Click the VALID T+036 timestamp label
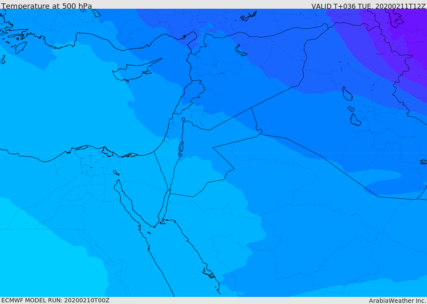 point(368,6)
